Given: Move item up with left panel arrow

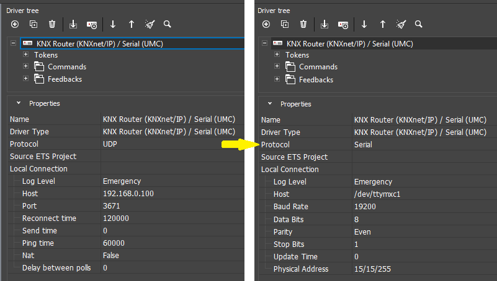Looking at the screenshot, I should tap(131, 24).
